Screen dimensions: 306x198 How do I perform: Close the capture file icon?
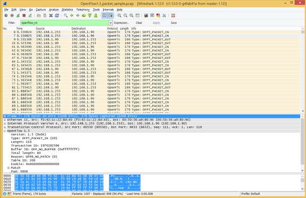pyautogui.click(x=51, y=15)
